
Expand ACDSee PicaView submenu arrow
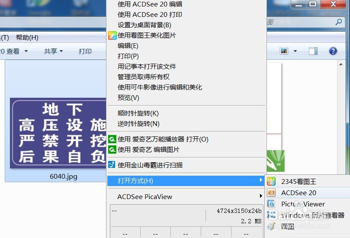coord(261,196)
